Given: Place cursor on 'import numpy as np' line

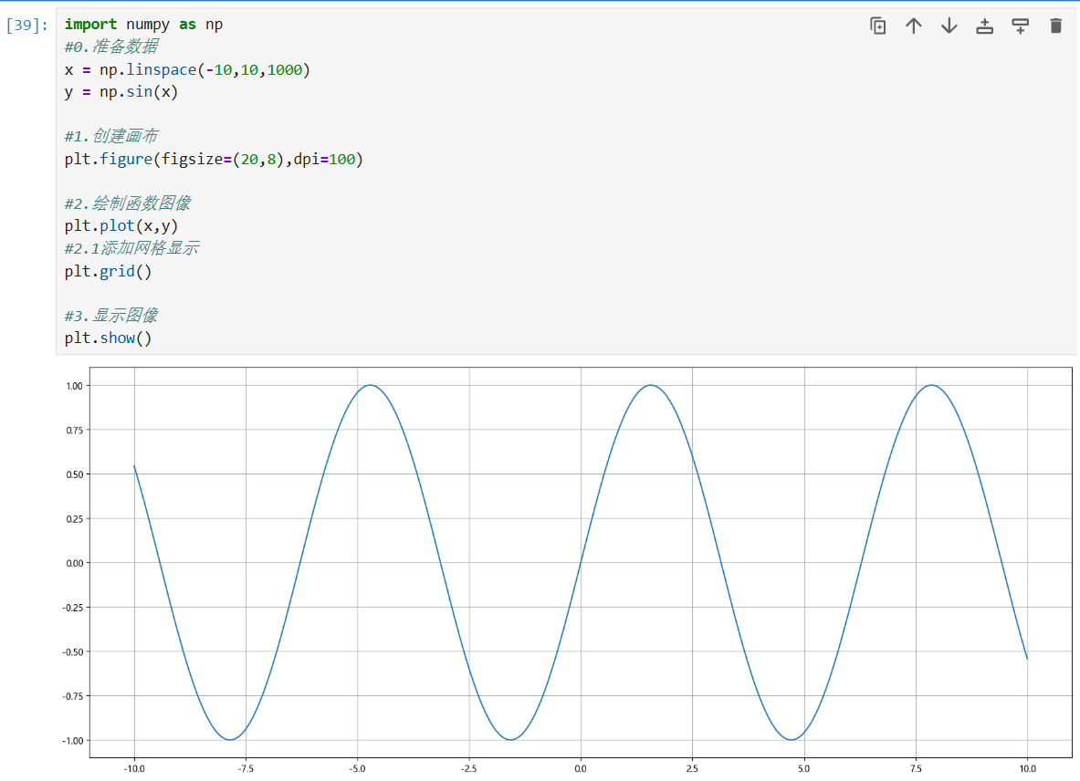Looking at the screenshot, I should point(143,24).
